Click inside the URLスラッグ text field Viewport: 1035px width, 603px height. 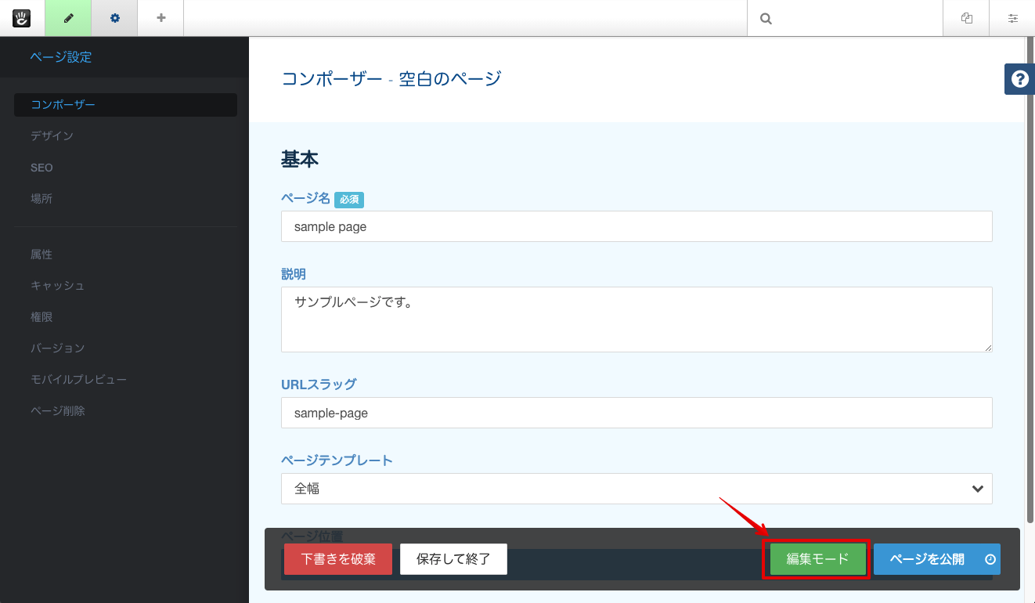(636, 413)
